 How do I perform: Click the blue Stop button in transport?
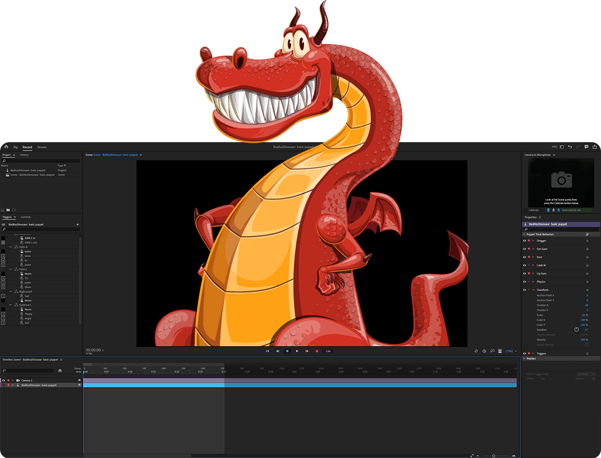287,351
